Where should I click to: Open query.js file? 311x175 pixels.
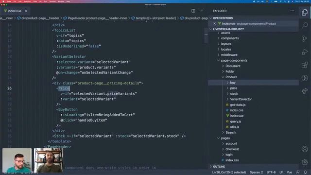pyautogui.click(x=235, y=122)
